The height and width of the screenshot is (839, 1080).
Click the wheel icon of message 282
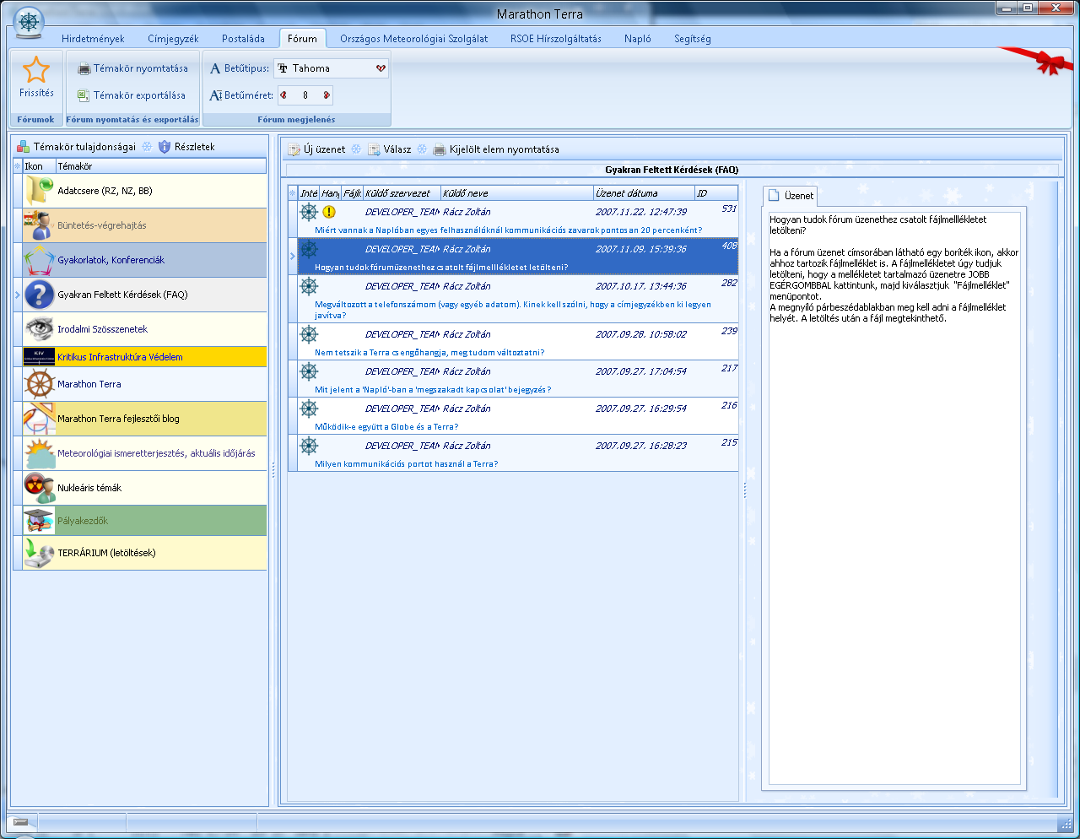click(x=309, y=286)
